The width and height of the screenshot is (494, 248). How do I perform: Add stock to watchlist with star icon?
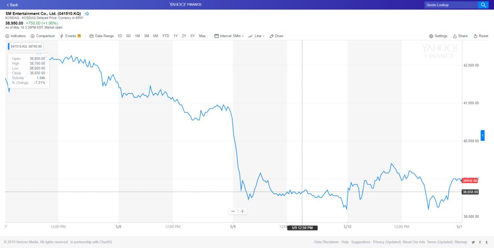(87, 14)
